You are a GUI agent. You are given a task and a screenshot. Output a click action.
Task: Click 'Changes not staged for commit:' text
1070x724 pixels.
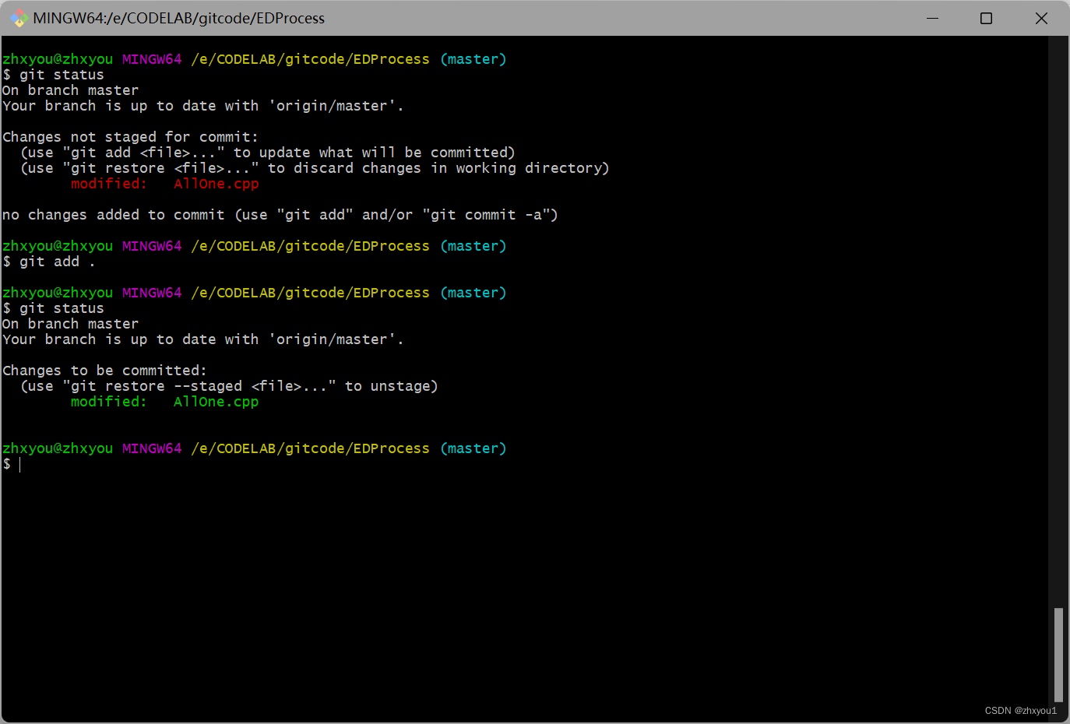click(130, 137)
